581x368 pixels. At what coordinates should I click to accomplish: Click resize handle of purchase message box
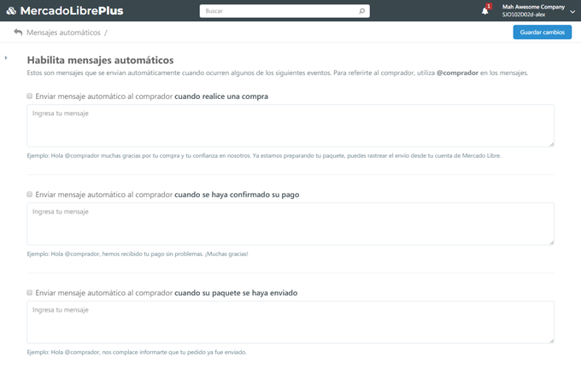(551, 143)
